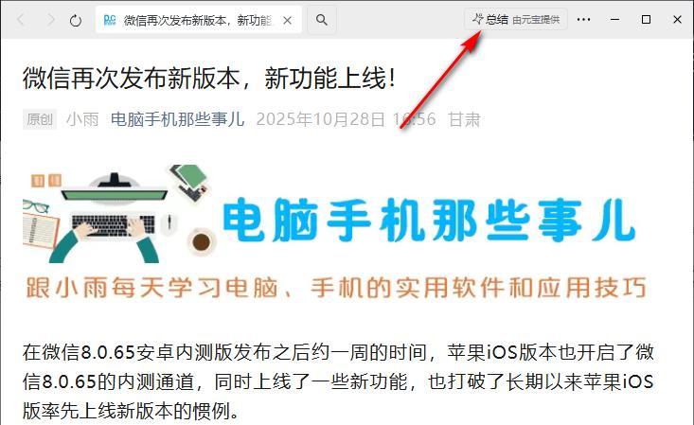Viewport: 694px width, 425px height.
Task: Click the keyboard illustration in the banner
Action: click(113, 223)
